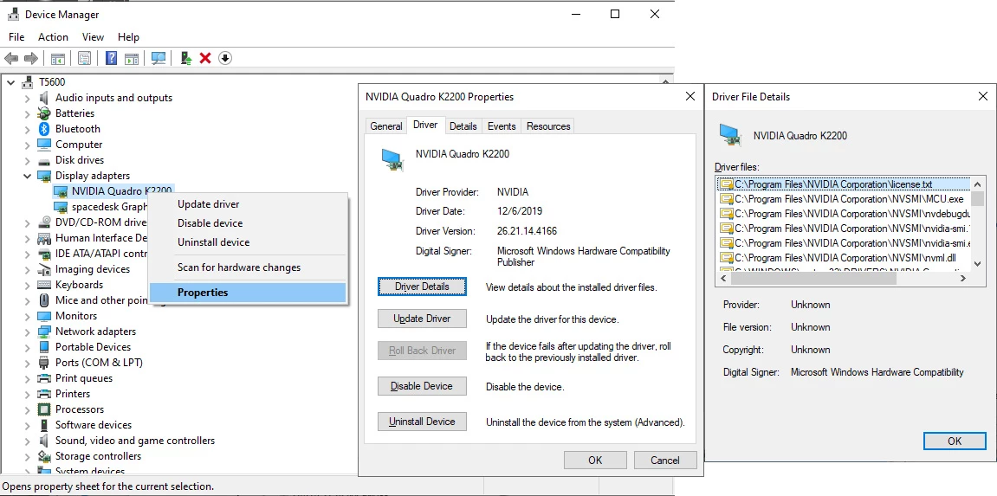This screenshot has width=997, height=496.
Task: Click the Disk drives category icon
Action: [x=44, y=160]
